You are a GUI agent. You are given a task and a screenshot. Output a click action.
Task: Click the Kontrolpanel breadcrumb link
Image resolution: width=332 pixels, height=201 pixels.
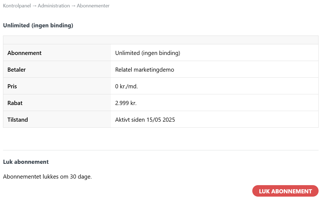17,6
